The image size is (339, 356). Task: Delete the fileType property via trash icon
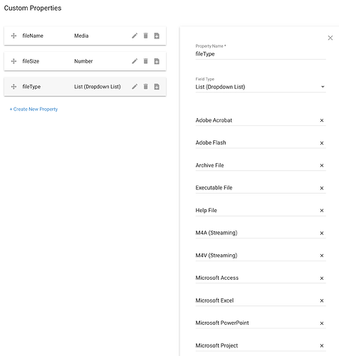click(x=145, y=87)
